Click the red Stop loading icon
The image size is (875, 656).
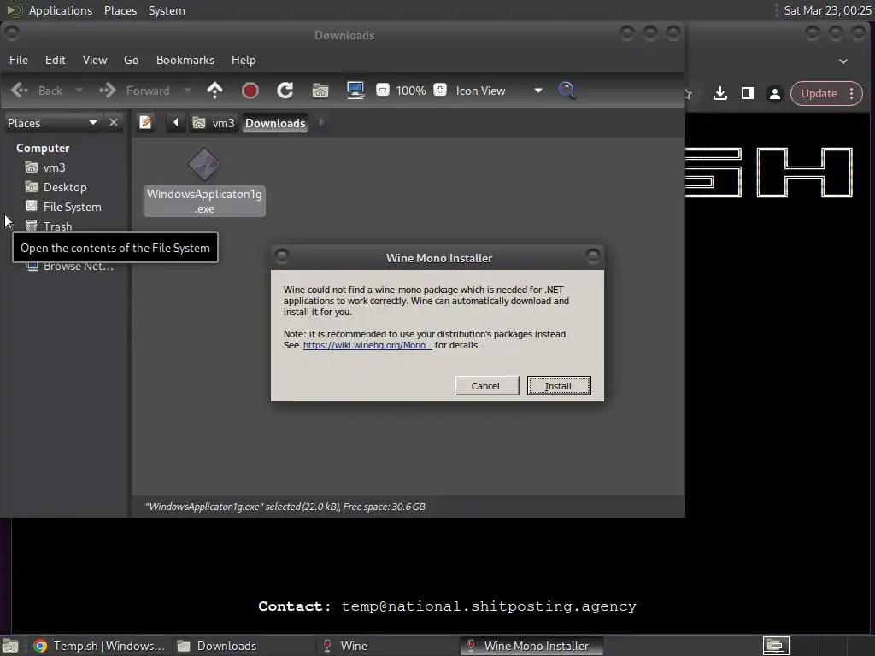[250, 91]
